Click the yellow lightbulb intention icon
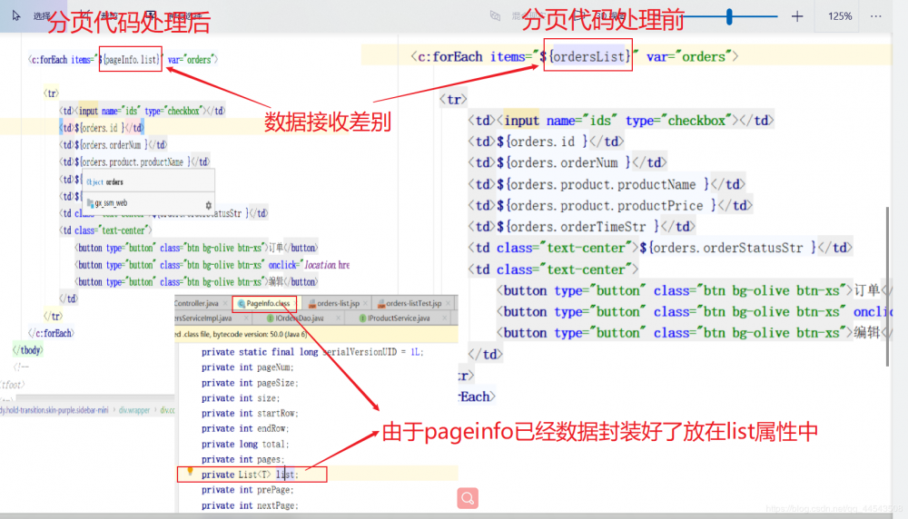 click(x=190, y=472)
